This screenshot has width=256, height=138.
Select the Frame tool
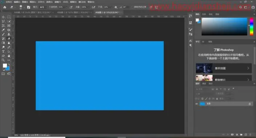pos(9,26)
